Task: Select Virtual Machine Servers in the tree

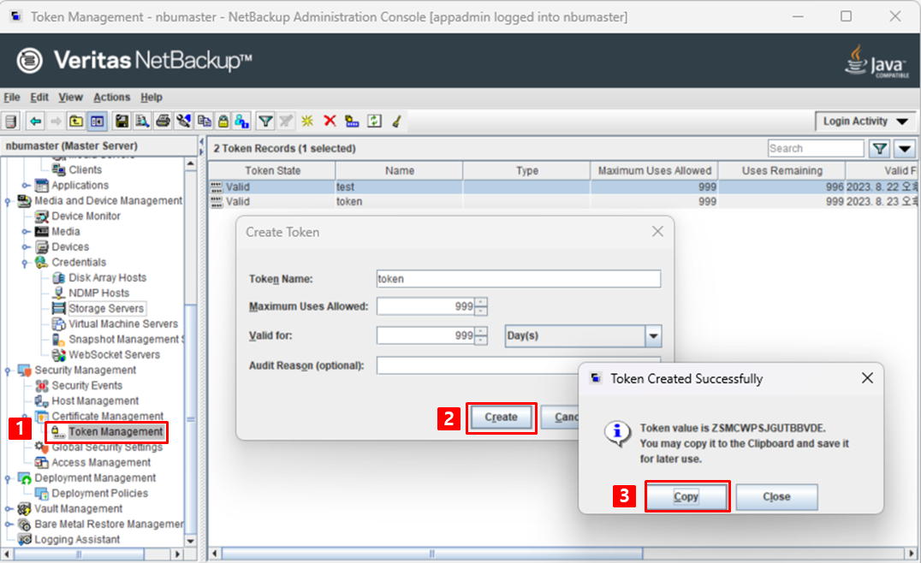Action: (122, 324)
